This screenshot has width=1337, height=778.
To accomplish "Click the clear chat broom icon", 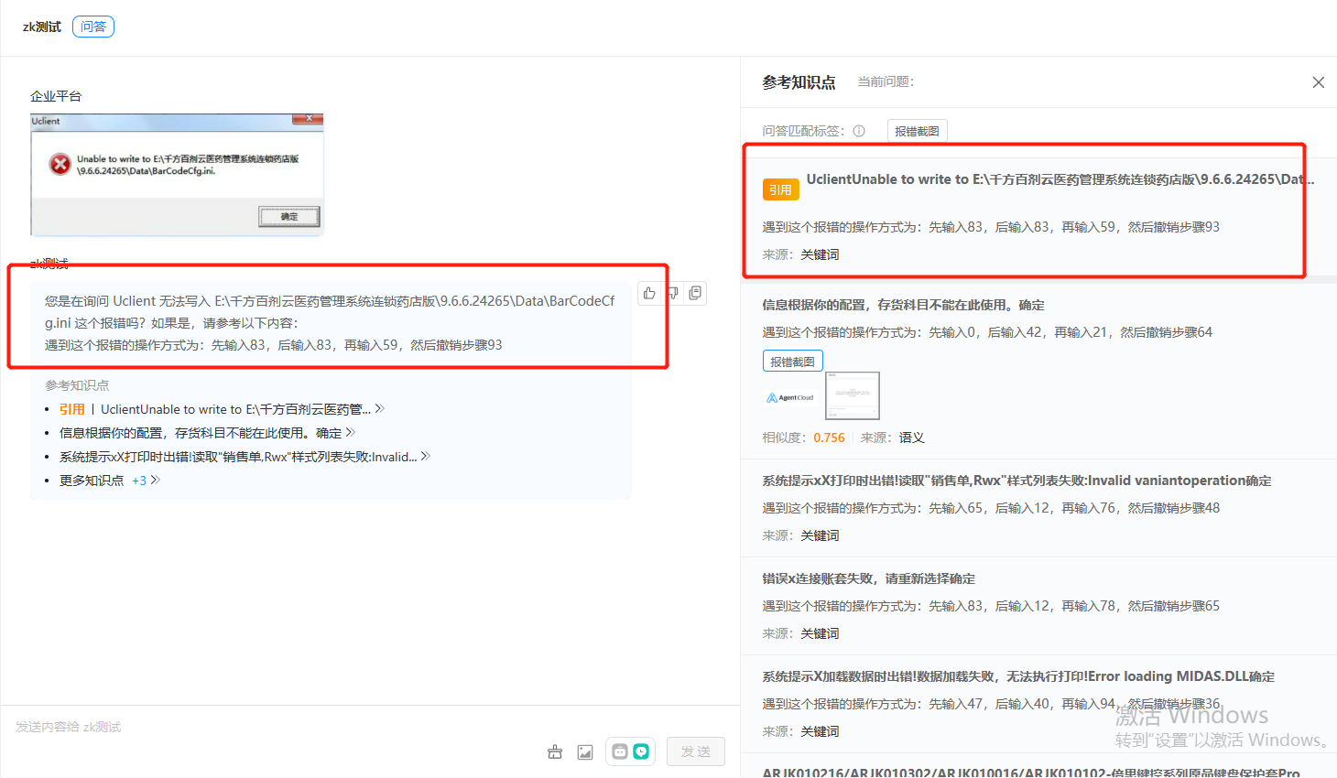I will 555,751.
